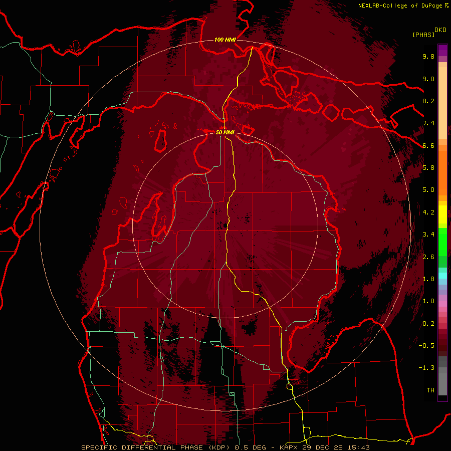Click the 5.0 legend value
This screenshot has height=451, width=451.
click(428, 190)
